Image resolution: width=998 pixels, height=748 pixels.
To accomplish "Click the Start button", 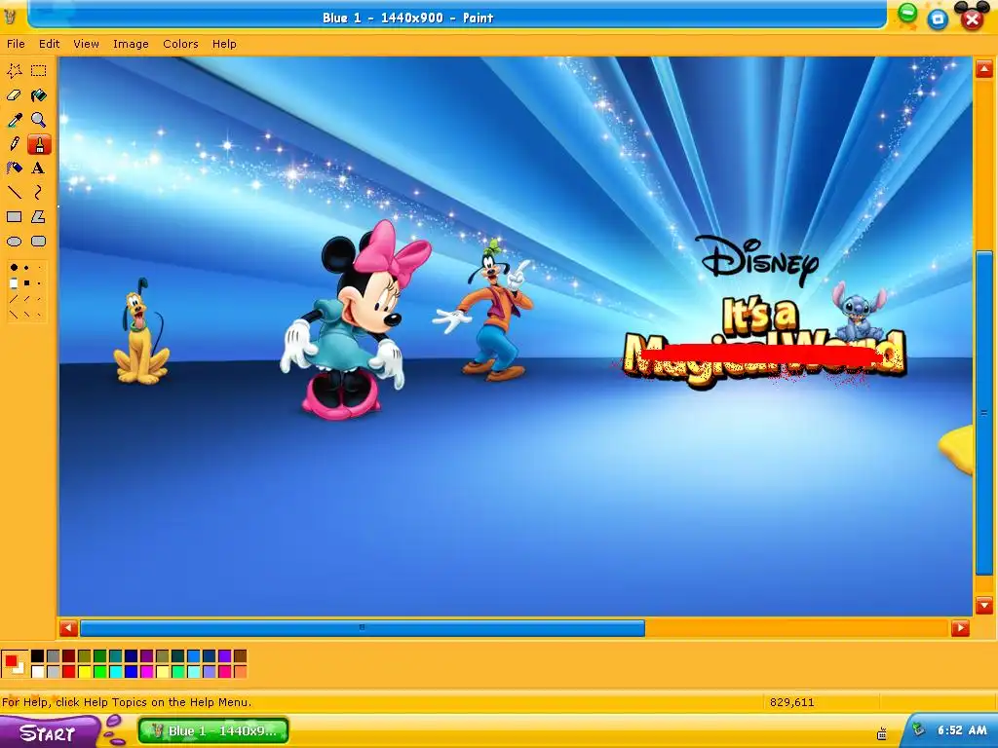I will tap(49, 732).
